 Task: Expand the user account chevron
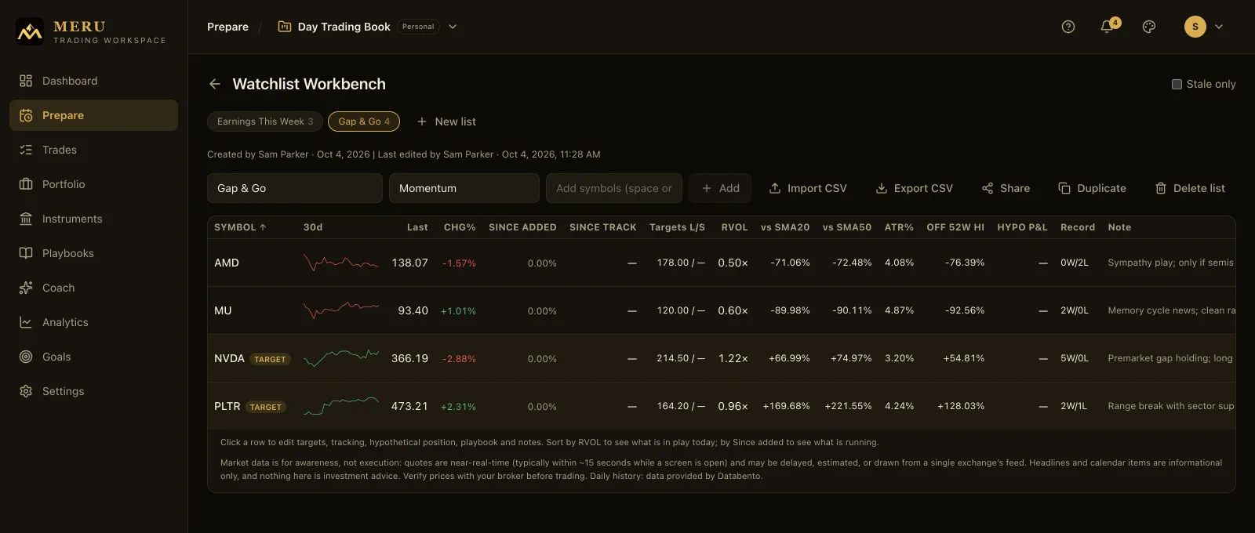(x=1219, y=27)
